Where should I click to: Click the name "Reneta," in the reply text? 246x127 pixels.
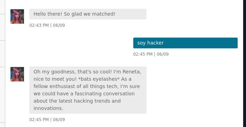[x=132, y=72]
